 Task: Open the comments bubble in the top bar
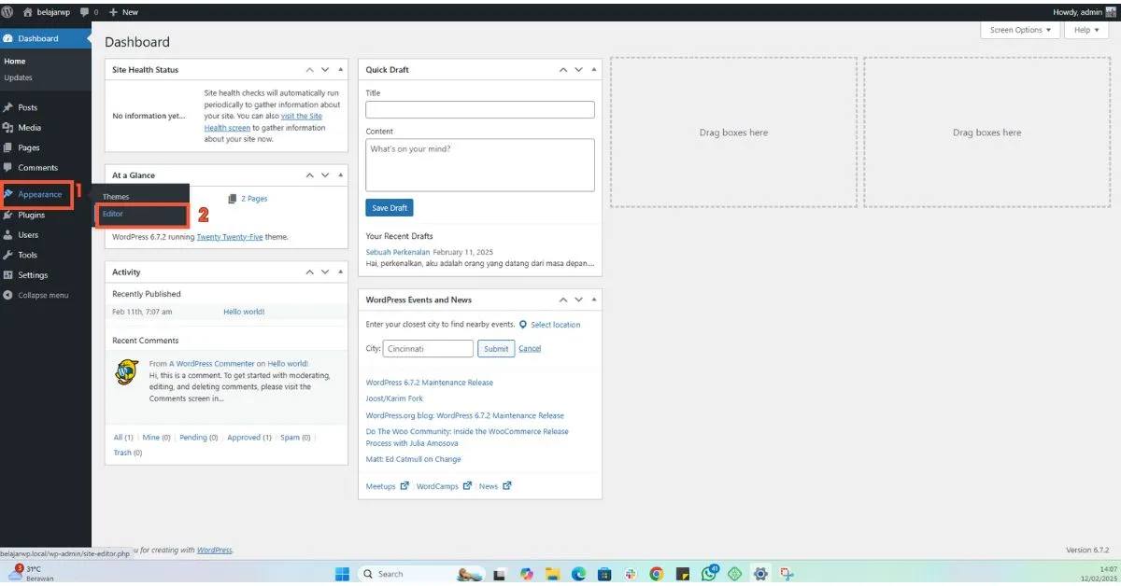(84, 12)
